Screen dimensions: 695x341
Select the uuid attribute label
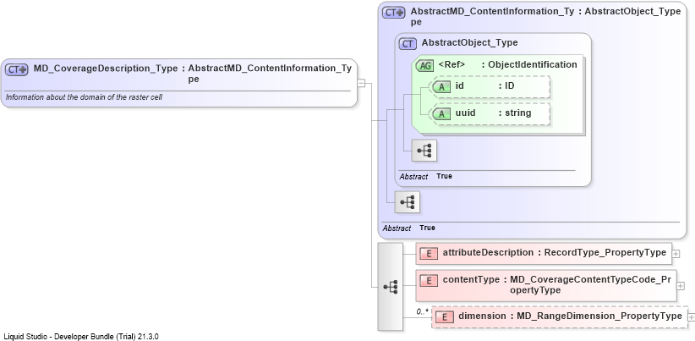pos(465,113)
